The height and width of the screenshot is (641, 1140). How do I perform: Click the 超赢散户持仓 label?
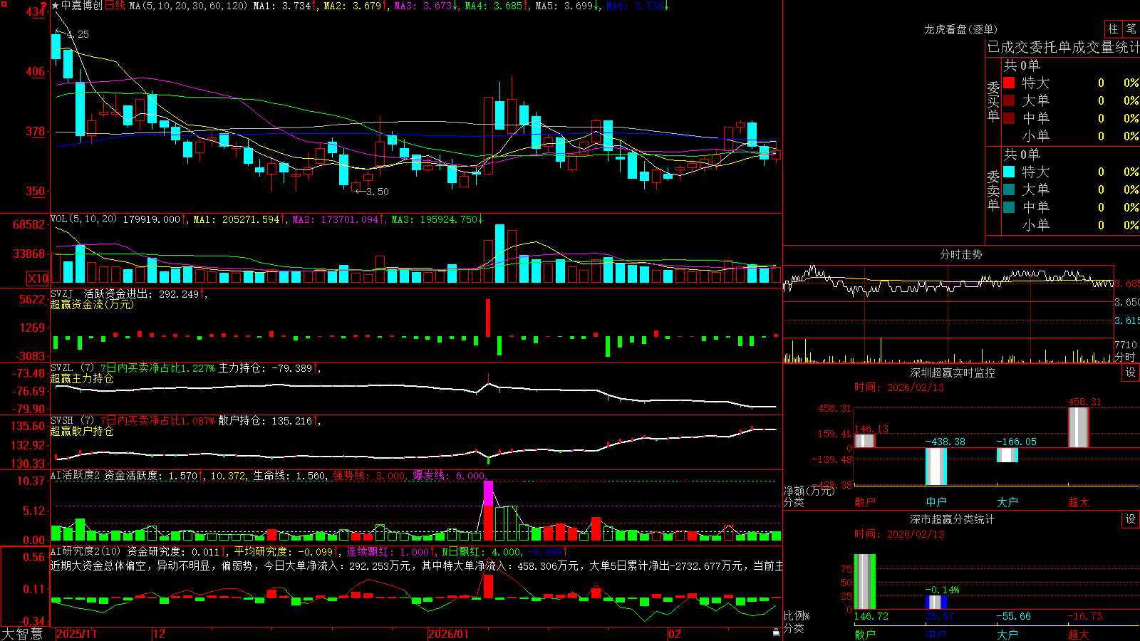(82, 431)
